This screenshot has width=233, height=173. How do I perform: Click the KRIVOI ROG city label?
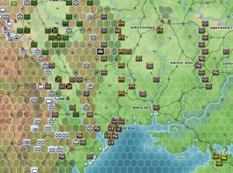click(182, 63)
